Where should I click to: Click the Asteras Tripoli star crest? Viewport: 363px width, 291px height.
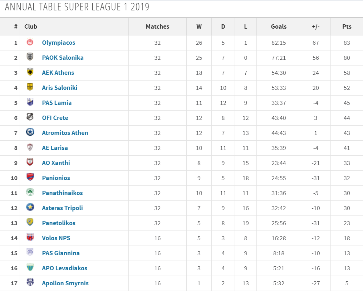pyautogui.click(x=30, y=207)
